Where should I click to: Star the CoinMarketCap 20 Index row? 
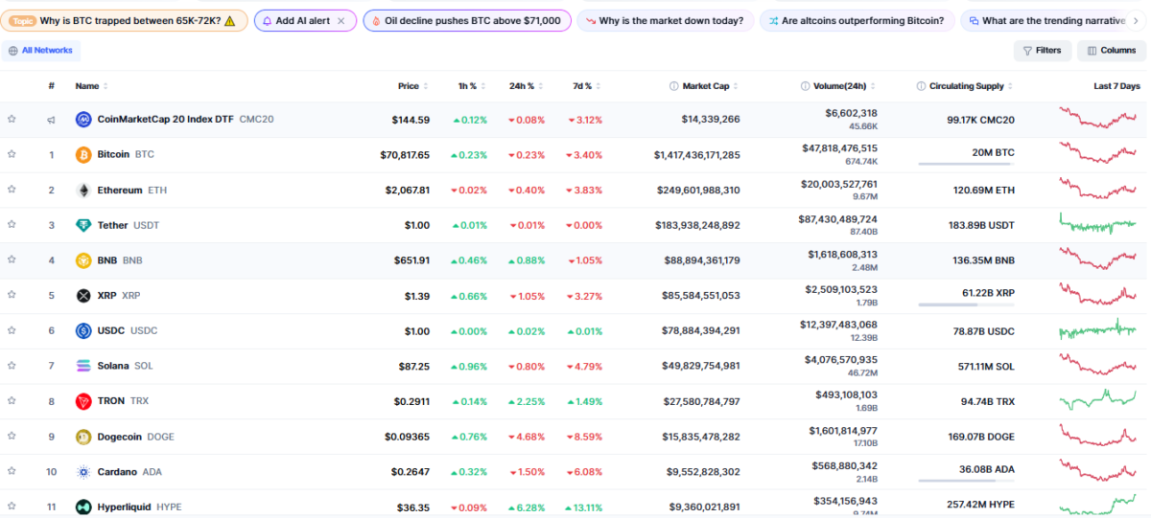click(12, 119)
